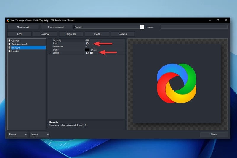Click the Close button at bottom right

click(214, 134)
